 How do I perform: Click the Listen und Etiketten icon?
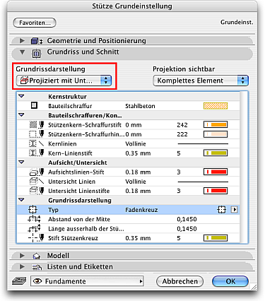click(37, 267)
